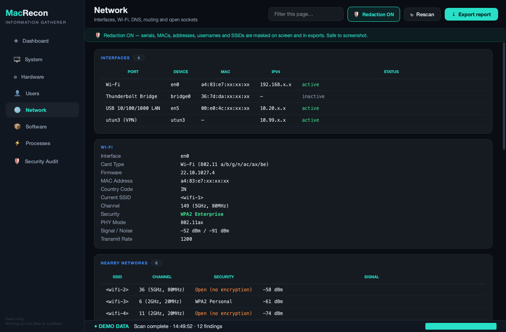Click the SSID column header
This screenshot has width=506, height=332.
coord(117,277)
